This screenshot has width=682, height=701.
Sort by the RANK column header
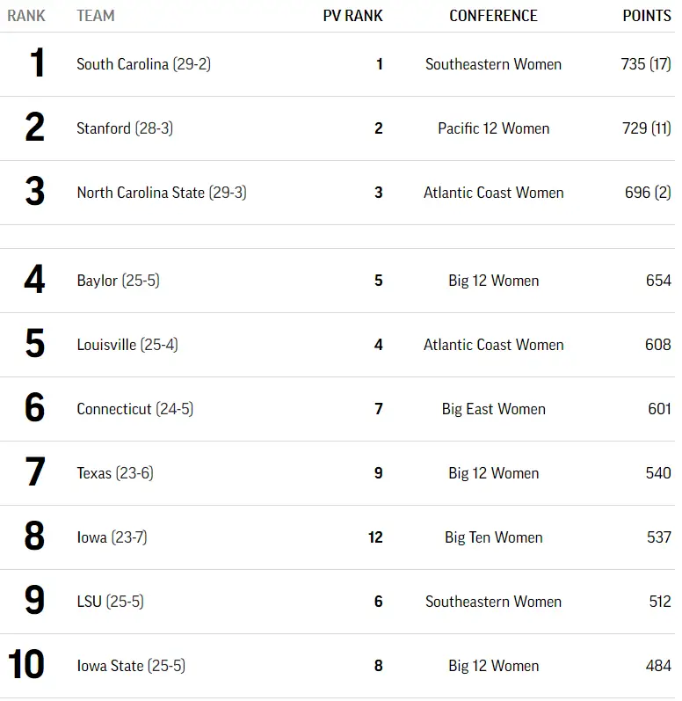tap(26, 16)
